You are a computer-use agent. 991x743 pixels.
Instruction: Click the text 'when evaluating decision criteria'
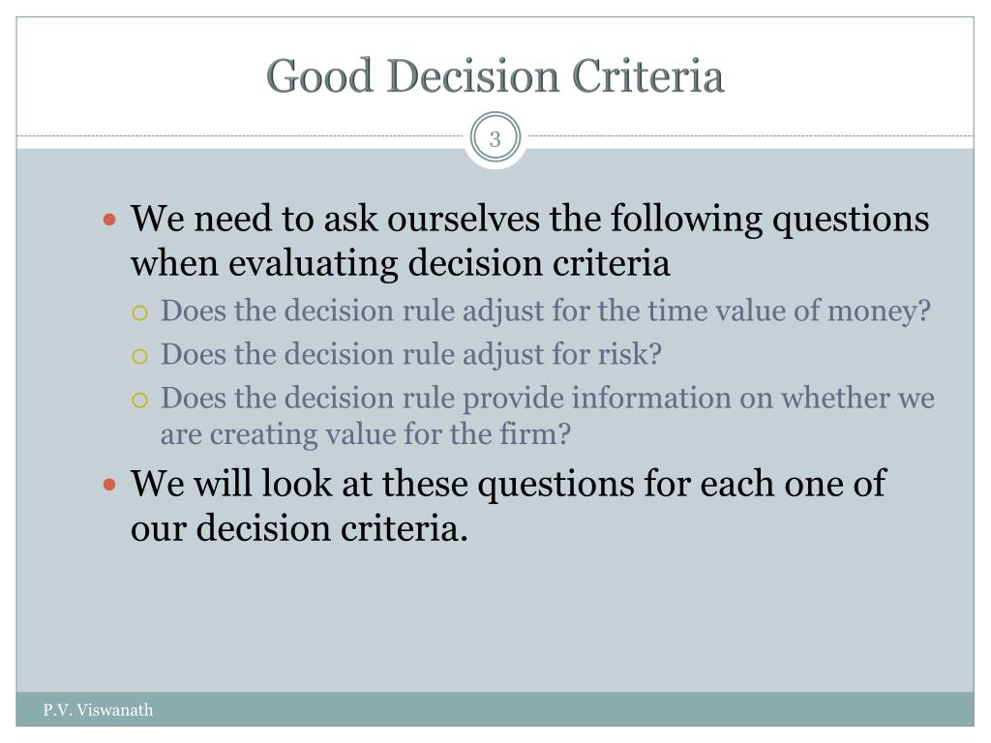pyautogui.click(x=400, y=263)
